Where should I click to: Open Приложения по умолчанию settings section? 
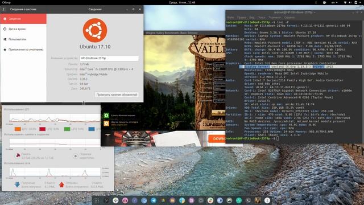pos(23,50)
